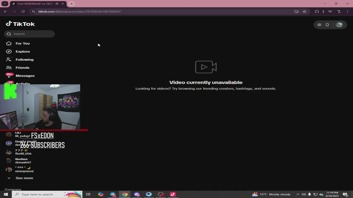Click the TikTok logo
The width and height of the screenshot is (353, 198).
click(x=20, y=24)
